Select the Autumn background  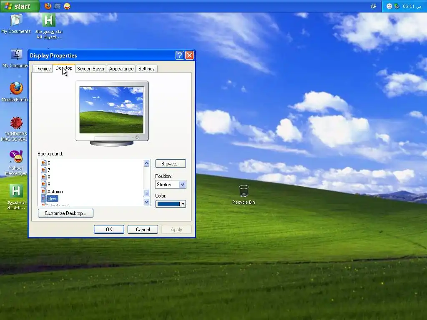pos(55,192)
